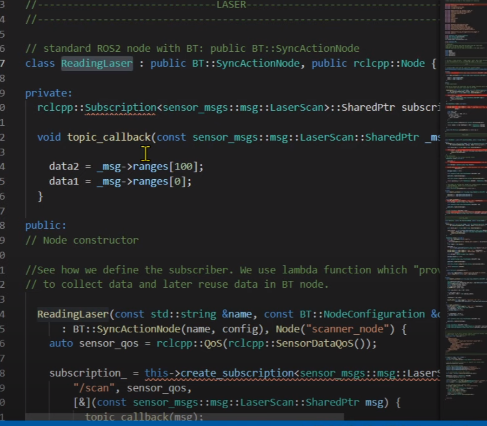This screenshot has width=487, height=426.
Task: Click the public: access specifier
Action: tap(46, 225)
